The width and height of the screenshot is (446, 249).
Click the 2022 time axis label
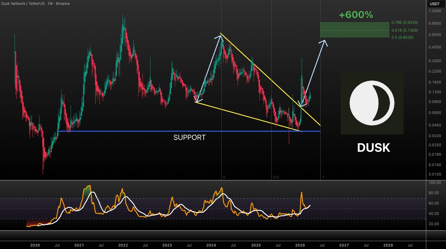(x=123, y=245)
